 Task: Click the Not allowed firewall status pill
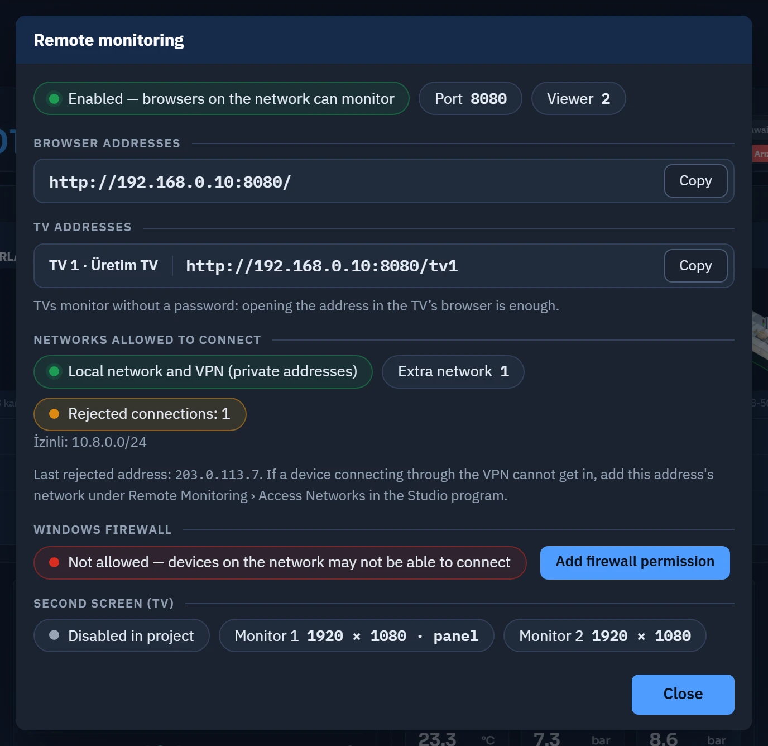(280, 563)
